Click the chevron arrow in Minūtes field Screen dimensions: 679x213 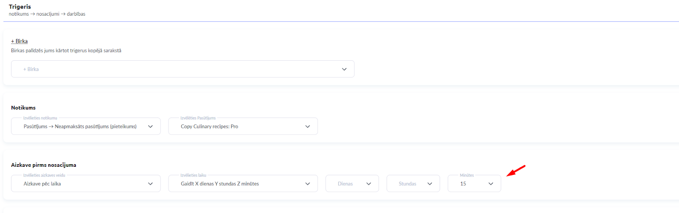(x=491, y=184)
